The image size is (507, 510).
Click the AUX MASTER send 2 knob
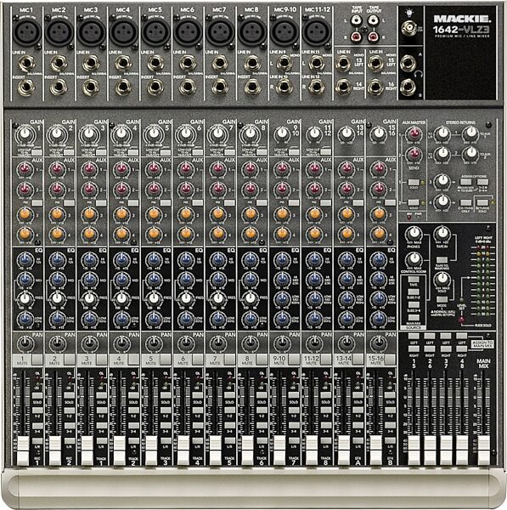(414, 154)
